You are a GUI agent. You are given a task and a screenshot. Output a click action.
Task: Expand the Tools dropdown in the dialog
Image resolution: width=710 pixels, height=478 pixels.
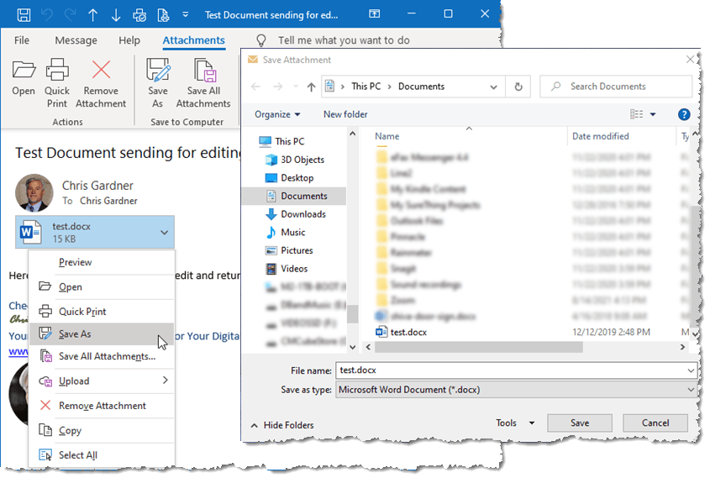tap(515, 423)
